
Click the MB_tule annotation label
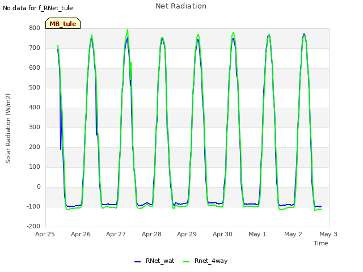tap(63, 23)
